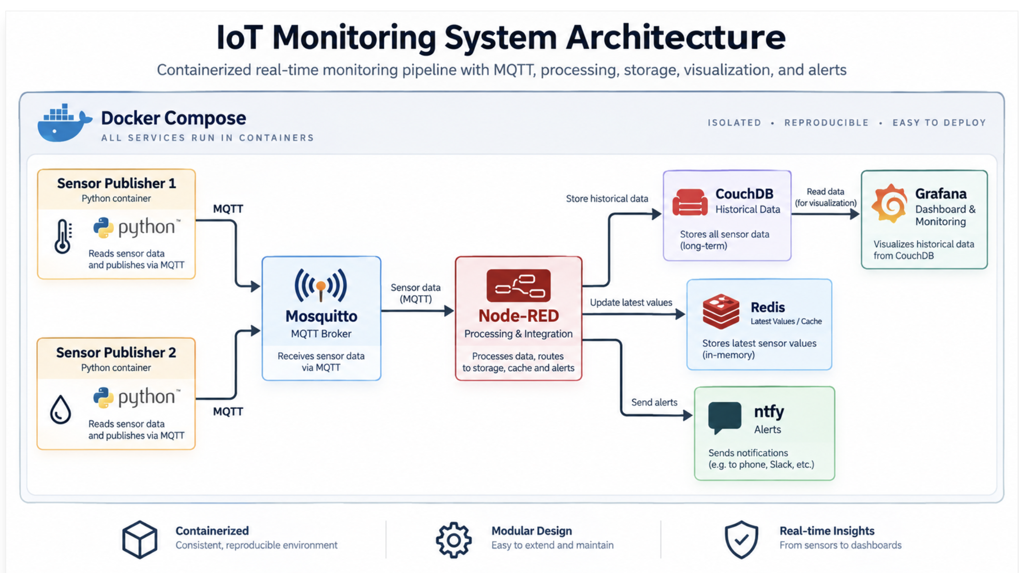Select the "Send alerts" arrow label
1019x573 pixels.
(x=654, y=403)
